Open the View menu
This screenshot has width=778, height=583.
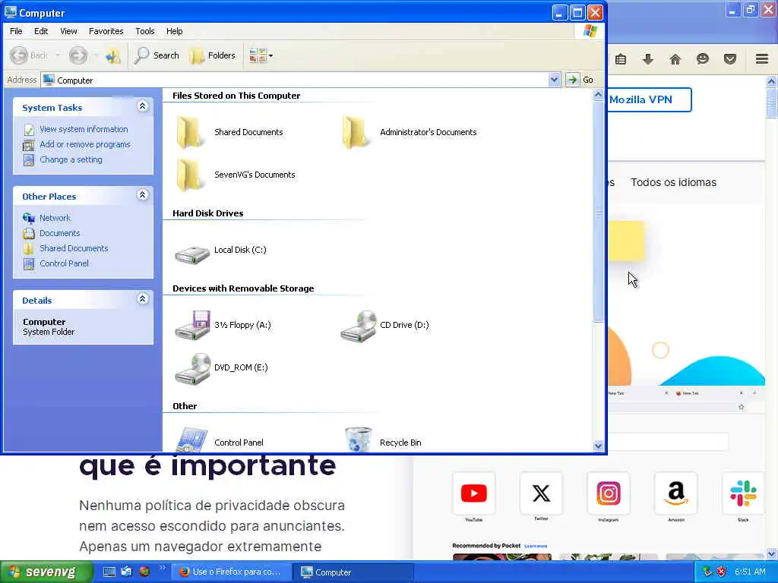coord(68,30)
